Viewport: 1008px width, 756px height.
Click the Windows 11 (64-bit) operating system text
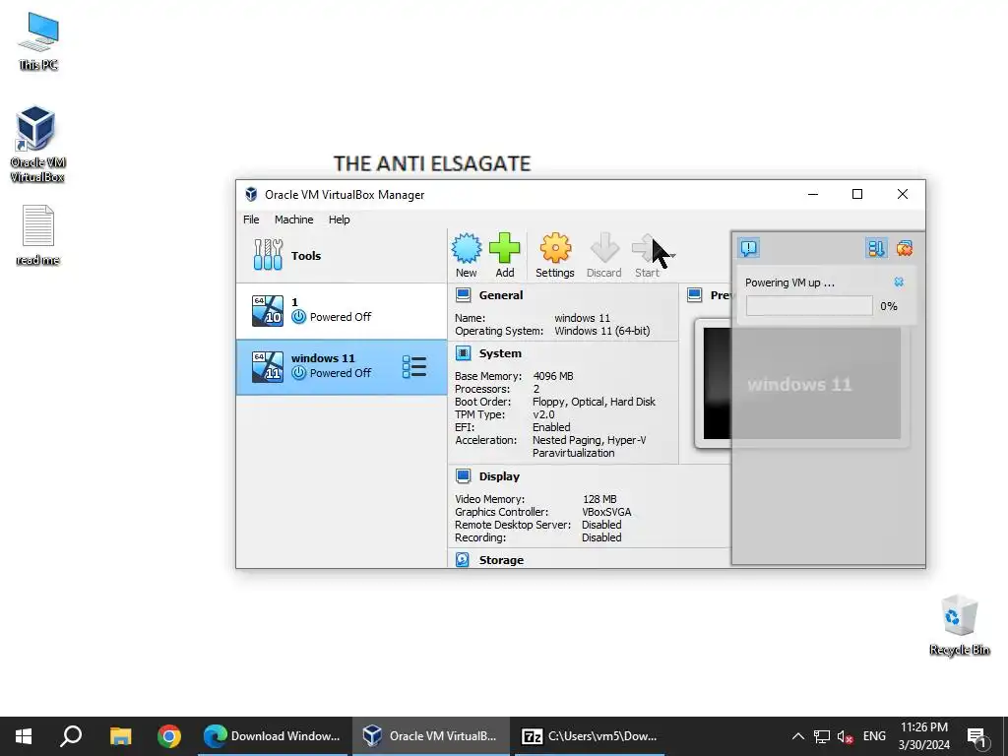(x=602, y=331)
